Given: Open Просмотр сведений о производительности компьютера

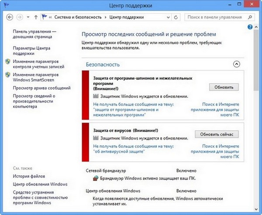Looking at the screenshot, I should pyautogui.click(x=34, y=101).
